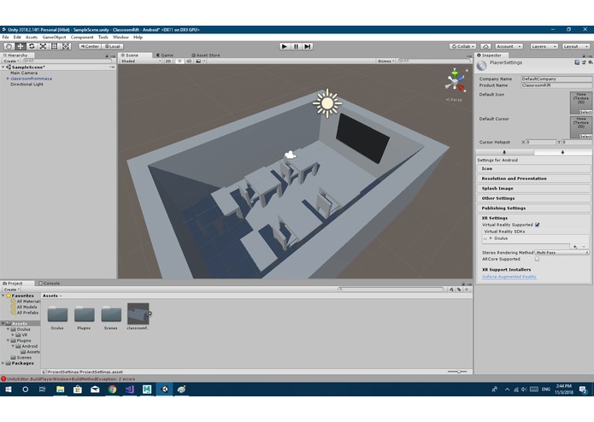The image size is (594, 422).
Task: Open Unity from the Windows taskbar
Action: coord(165,389)
